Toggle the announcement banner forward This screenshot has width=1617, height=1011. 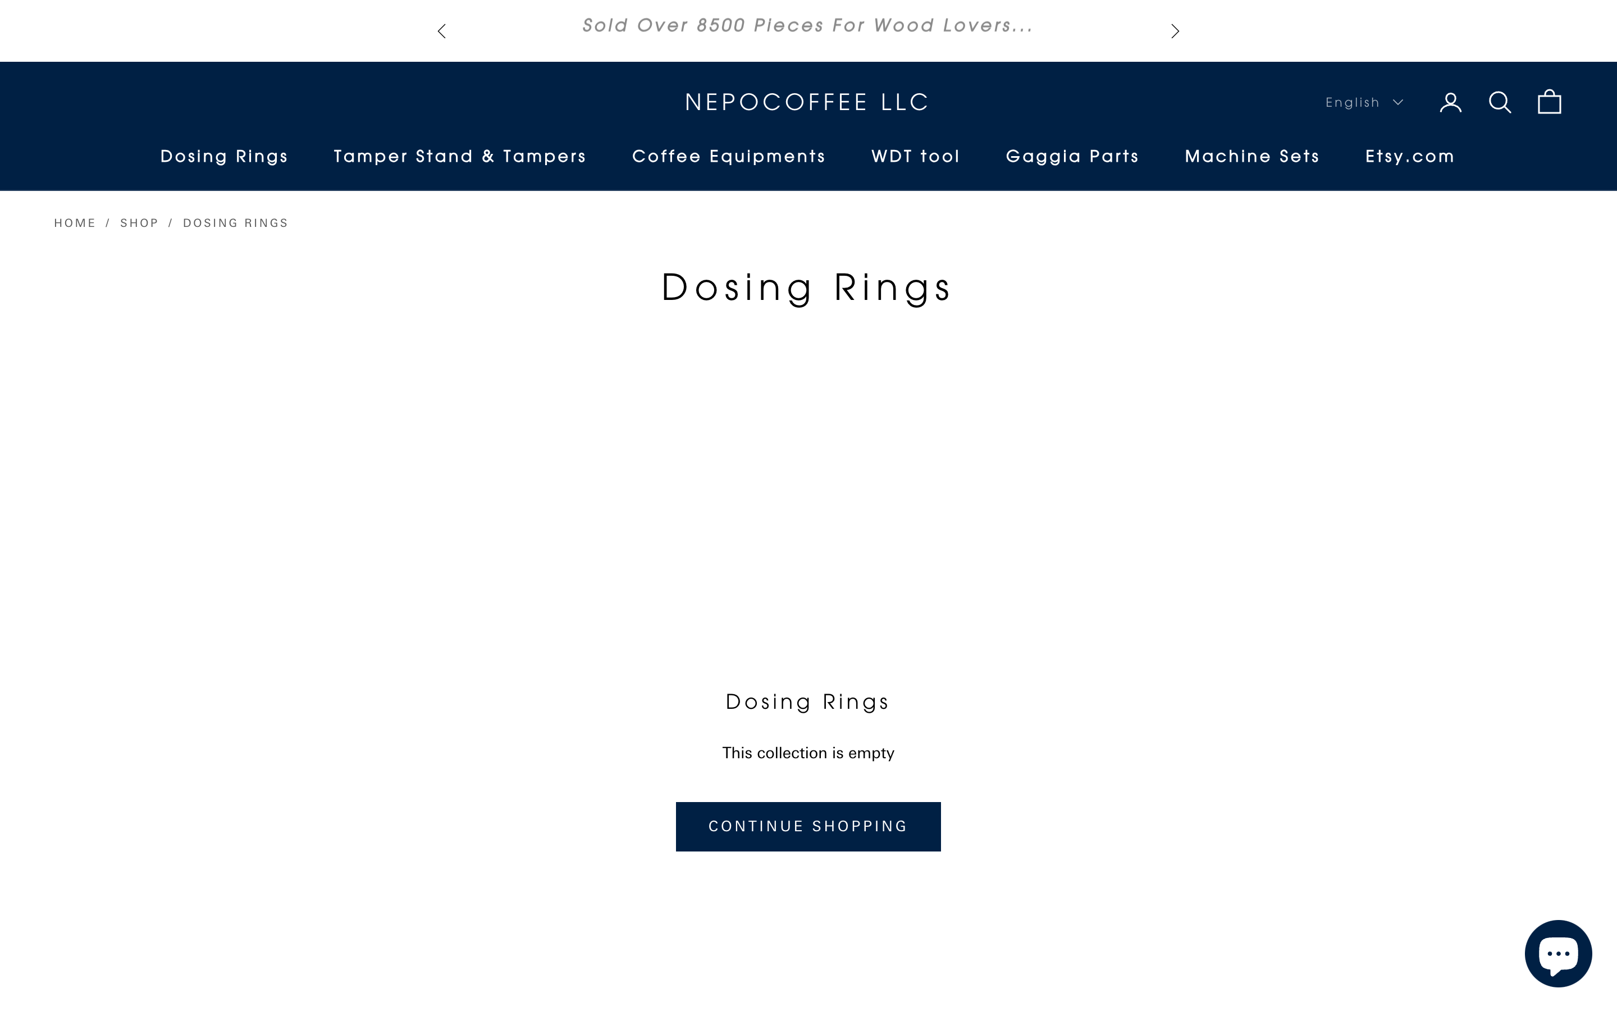[x=1176, y=30]
